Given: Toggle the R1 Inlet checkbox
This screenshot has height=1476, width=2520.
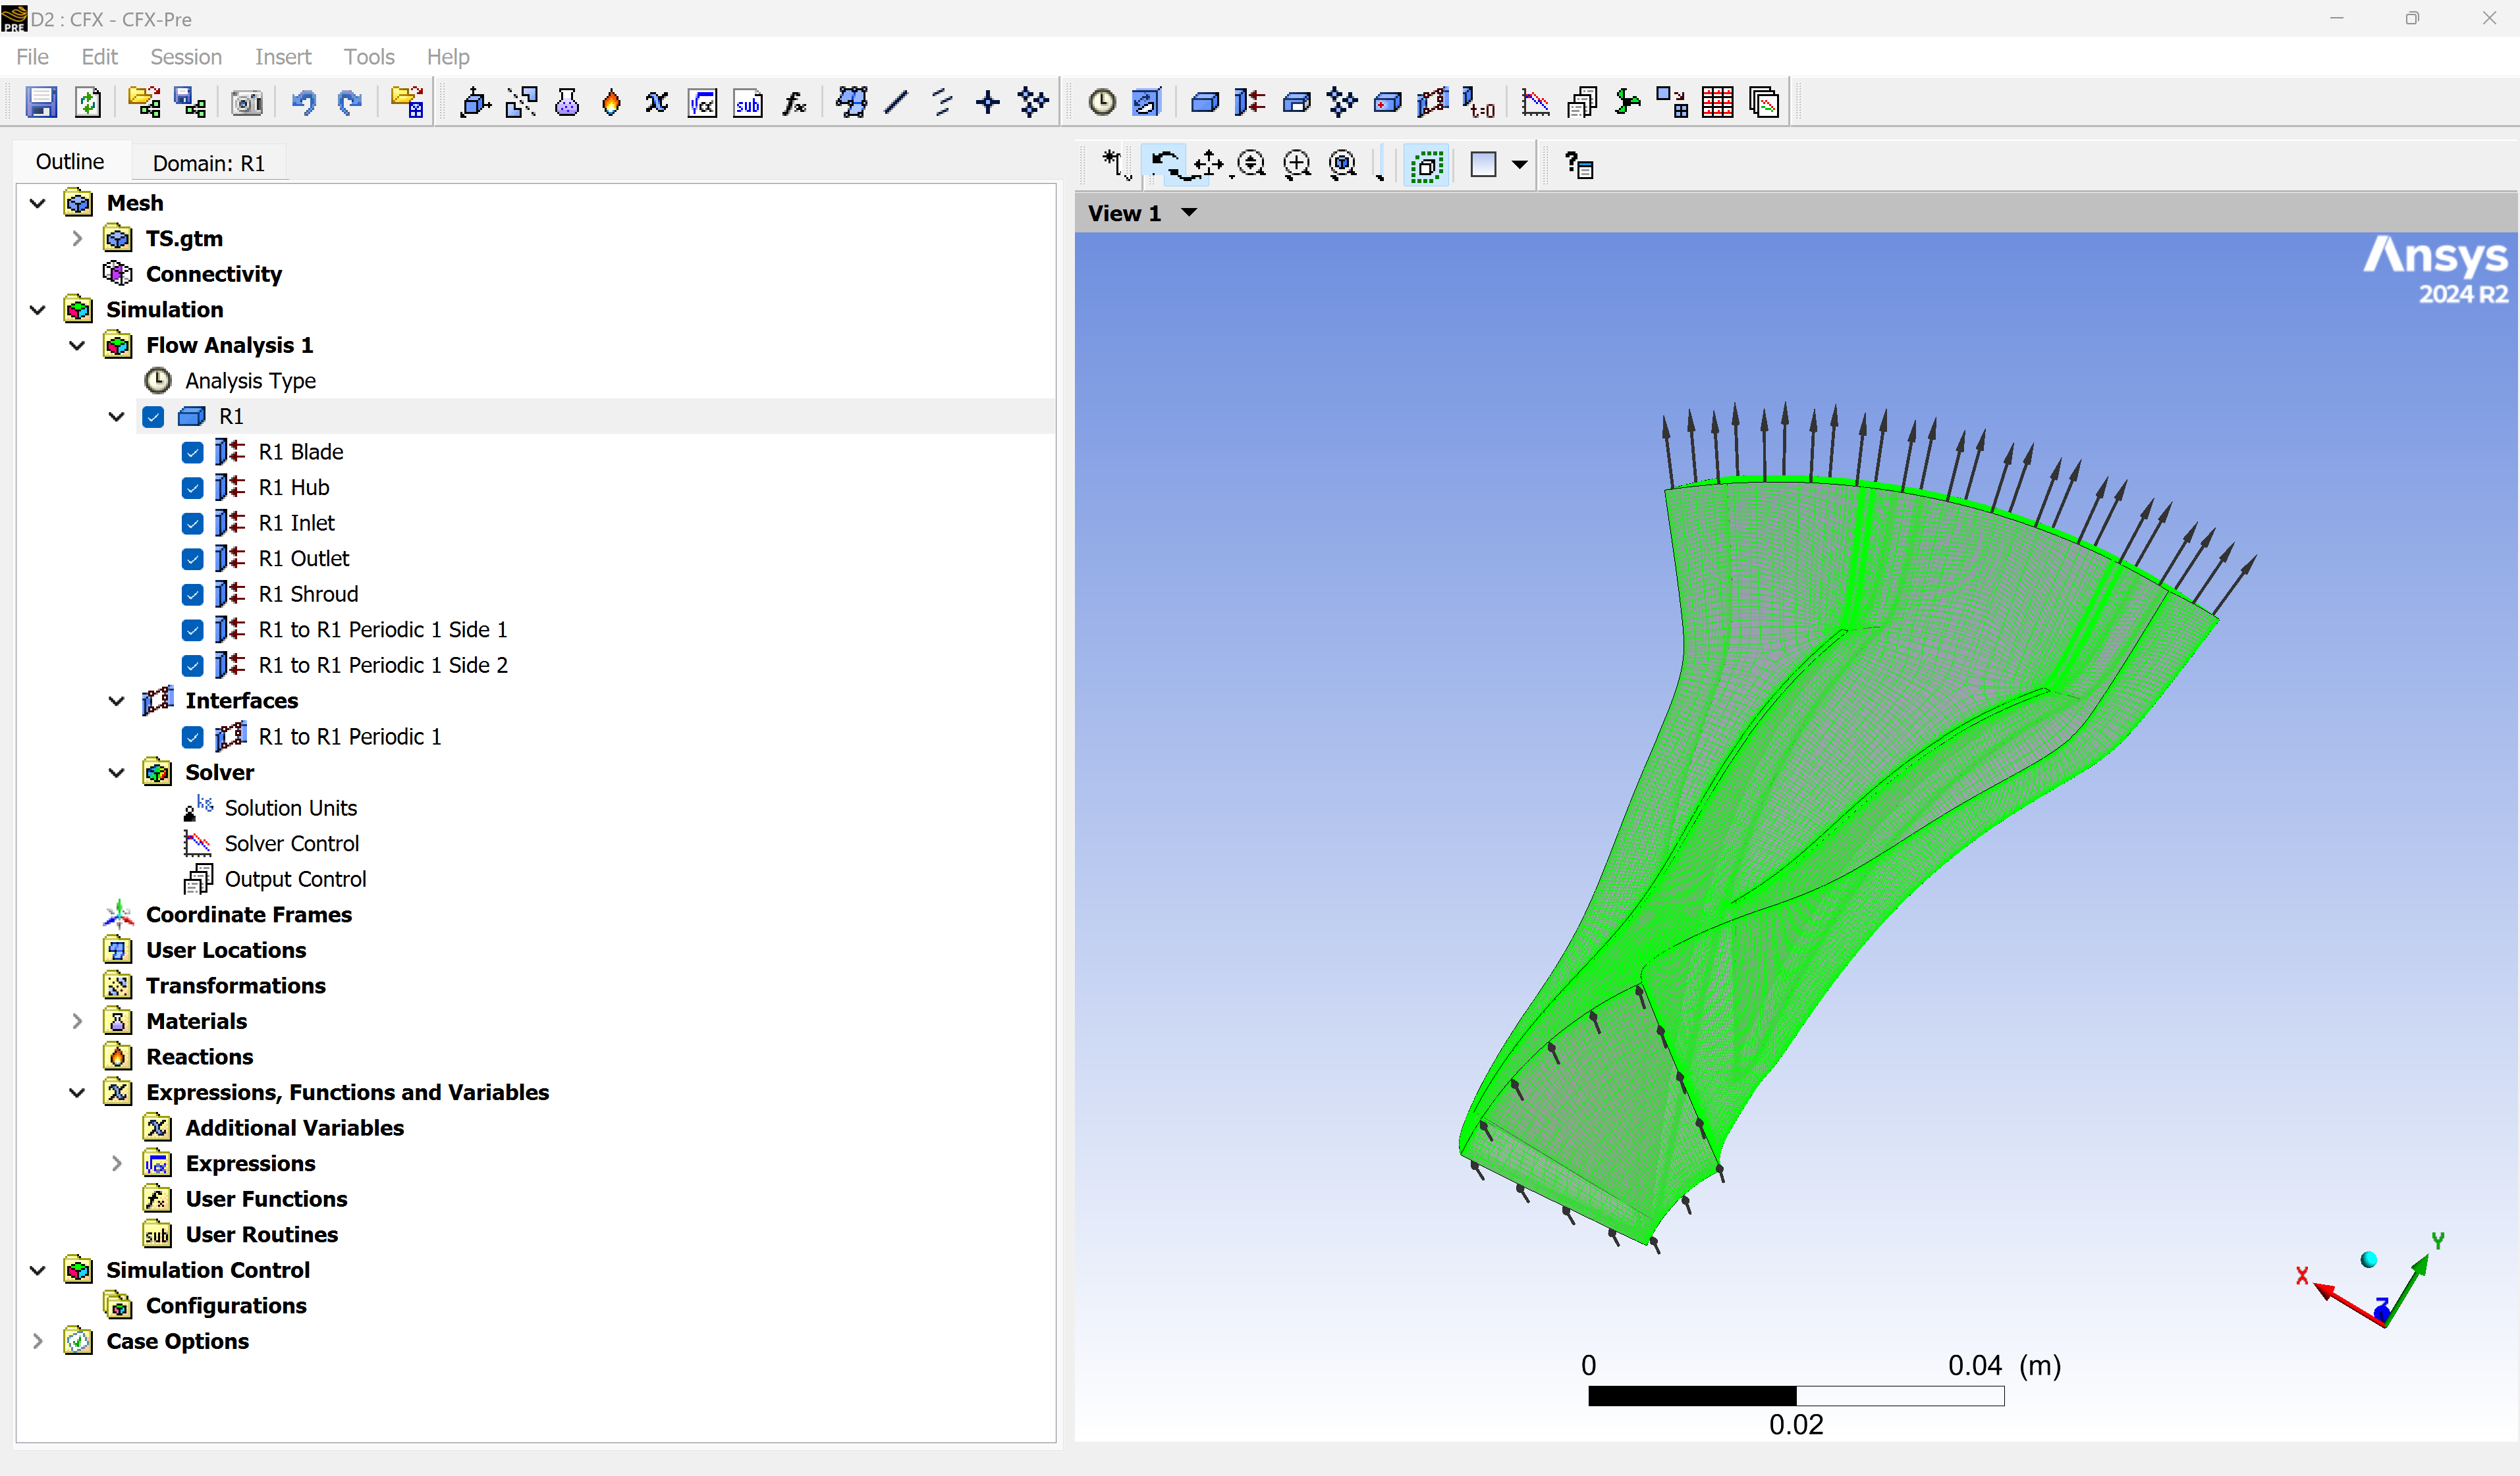Looking at the screenshot, I should pos(193,523).
